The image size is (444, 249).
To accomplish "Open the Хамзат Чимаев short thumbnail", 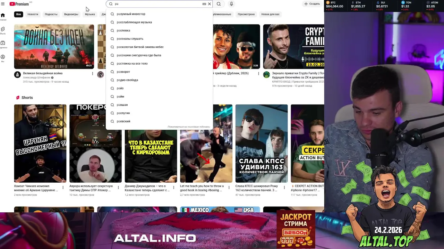I will coord(40,144).
